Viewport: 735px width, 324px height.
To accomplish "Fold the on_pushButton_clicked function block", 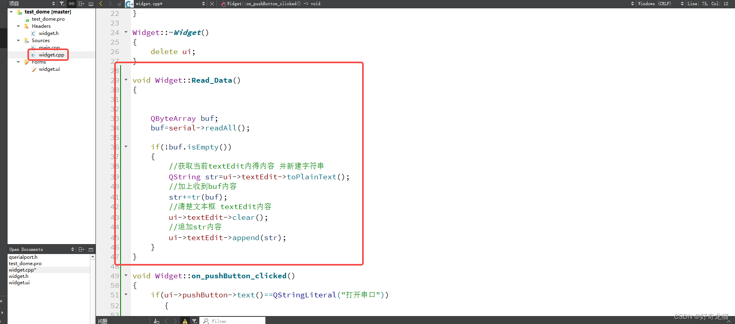I will pos(126,275).
